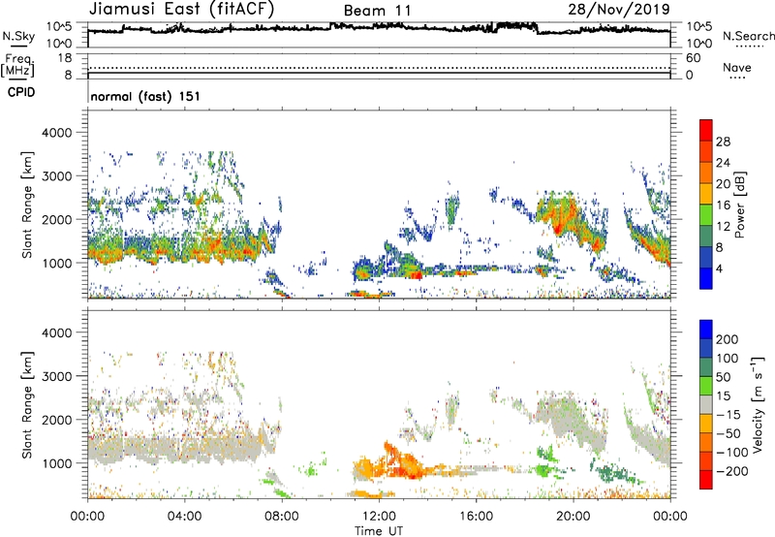The height and width of the screenshot is (537, 775).
Task: Select "Slant Range [km]" label of velocity panel
Action: tap(27, 405)
